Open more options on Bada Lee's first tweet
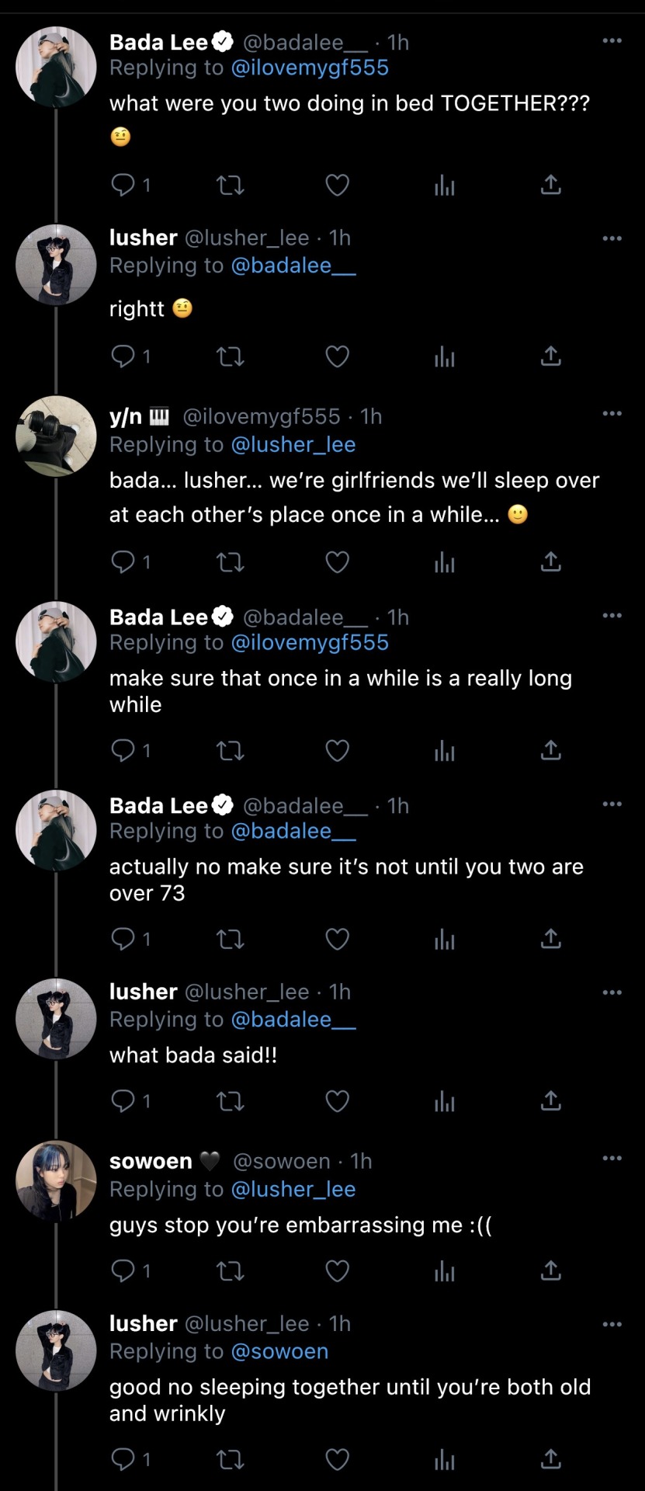 coord(612,40)
